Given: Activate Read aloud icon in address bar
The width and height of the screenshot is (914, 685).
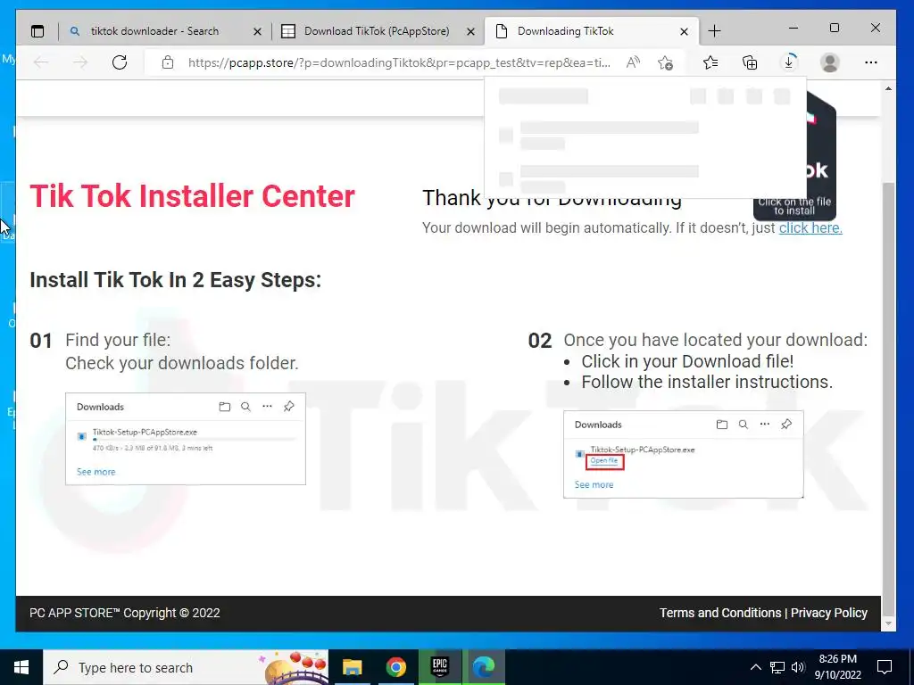Looking at the screenshot, I should (x=633, y=62).
